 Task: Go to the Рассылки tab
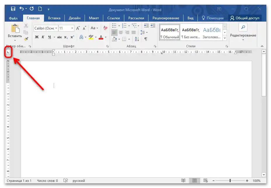tap(136, 18)
